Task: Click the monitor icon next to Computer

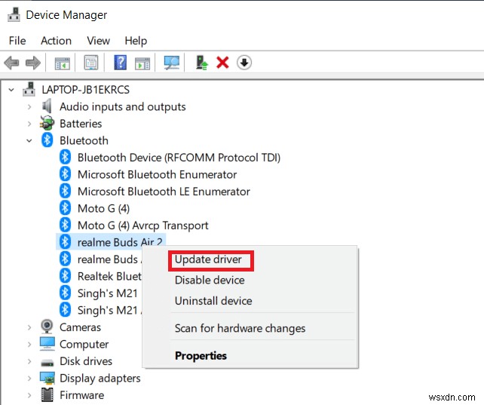Action: pyautogui.click(x=47, y=344)
